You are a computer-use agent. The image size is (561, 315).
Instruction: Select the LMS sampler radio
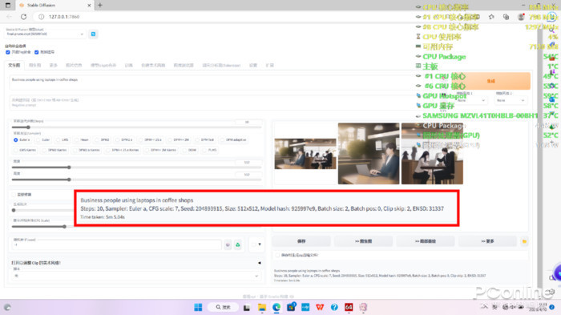tap(57, 140)
